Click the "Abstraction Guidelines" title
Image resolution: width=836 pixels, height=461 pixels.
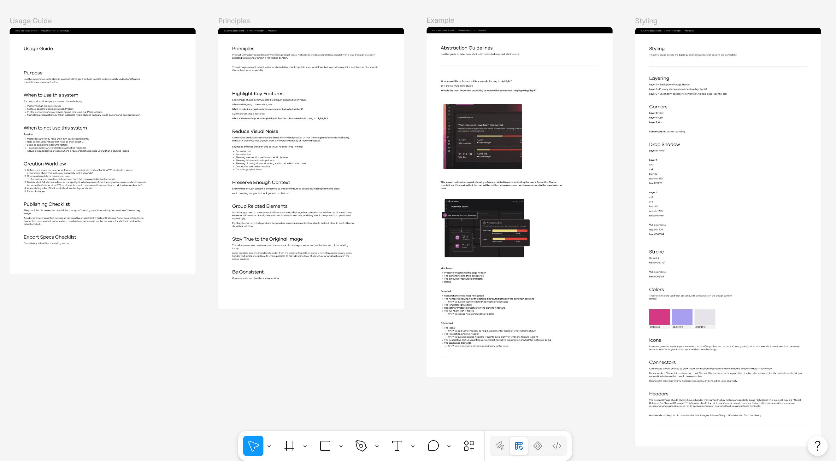point(466,48)
